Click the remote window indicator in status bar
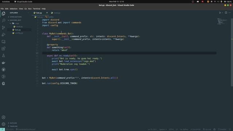Image resolution: width=233 pixels, height=131 pixels. click(x=3, y=130)
